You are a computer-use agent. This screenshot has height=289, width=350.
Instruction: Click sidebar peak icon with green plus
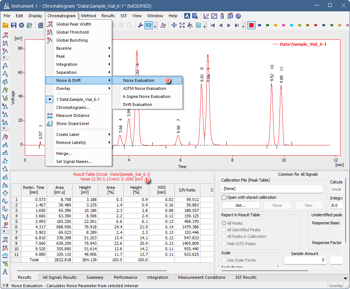(x=5, y=90)
